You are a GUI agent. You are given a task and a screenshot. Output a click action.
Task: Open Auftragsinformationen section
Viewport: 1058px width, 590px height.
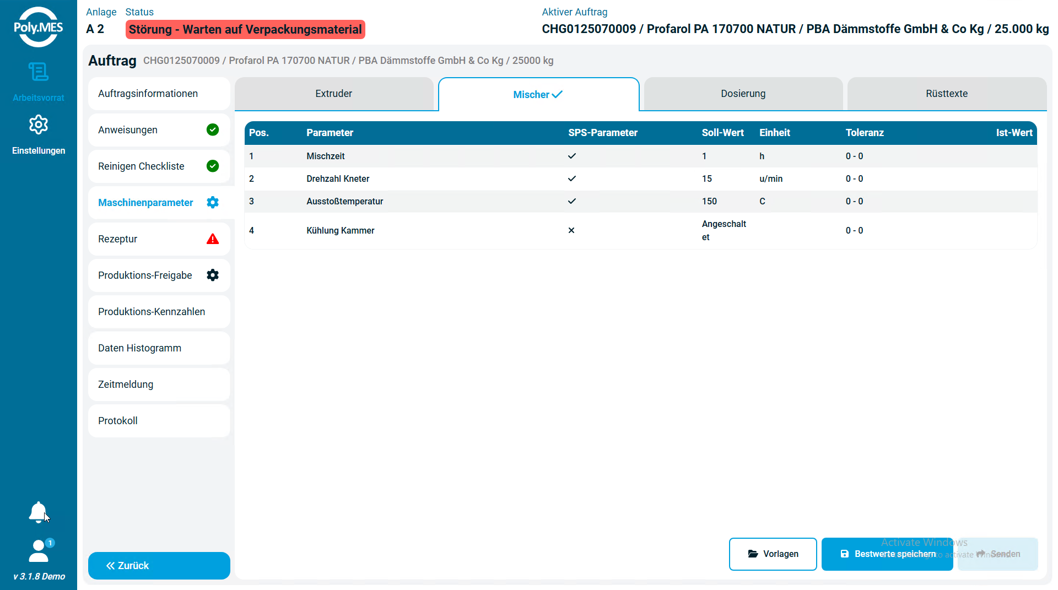[x=159, y=94]
